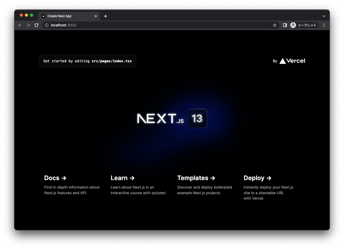Focus the localhost:3000 address bar
This screenshot has width=344, height=249.
point(161,25)
